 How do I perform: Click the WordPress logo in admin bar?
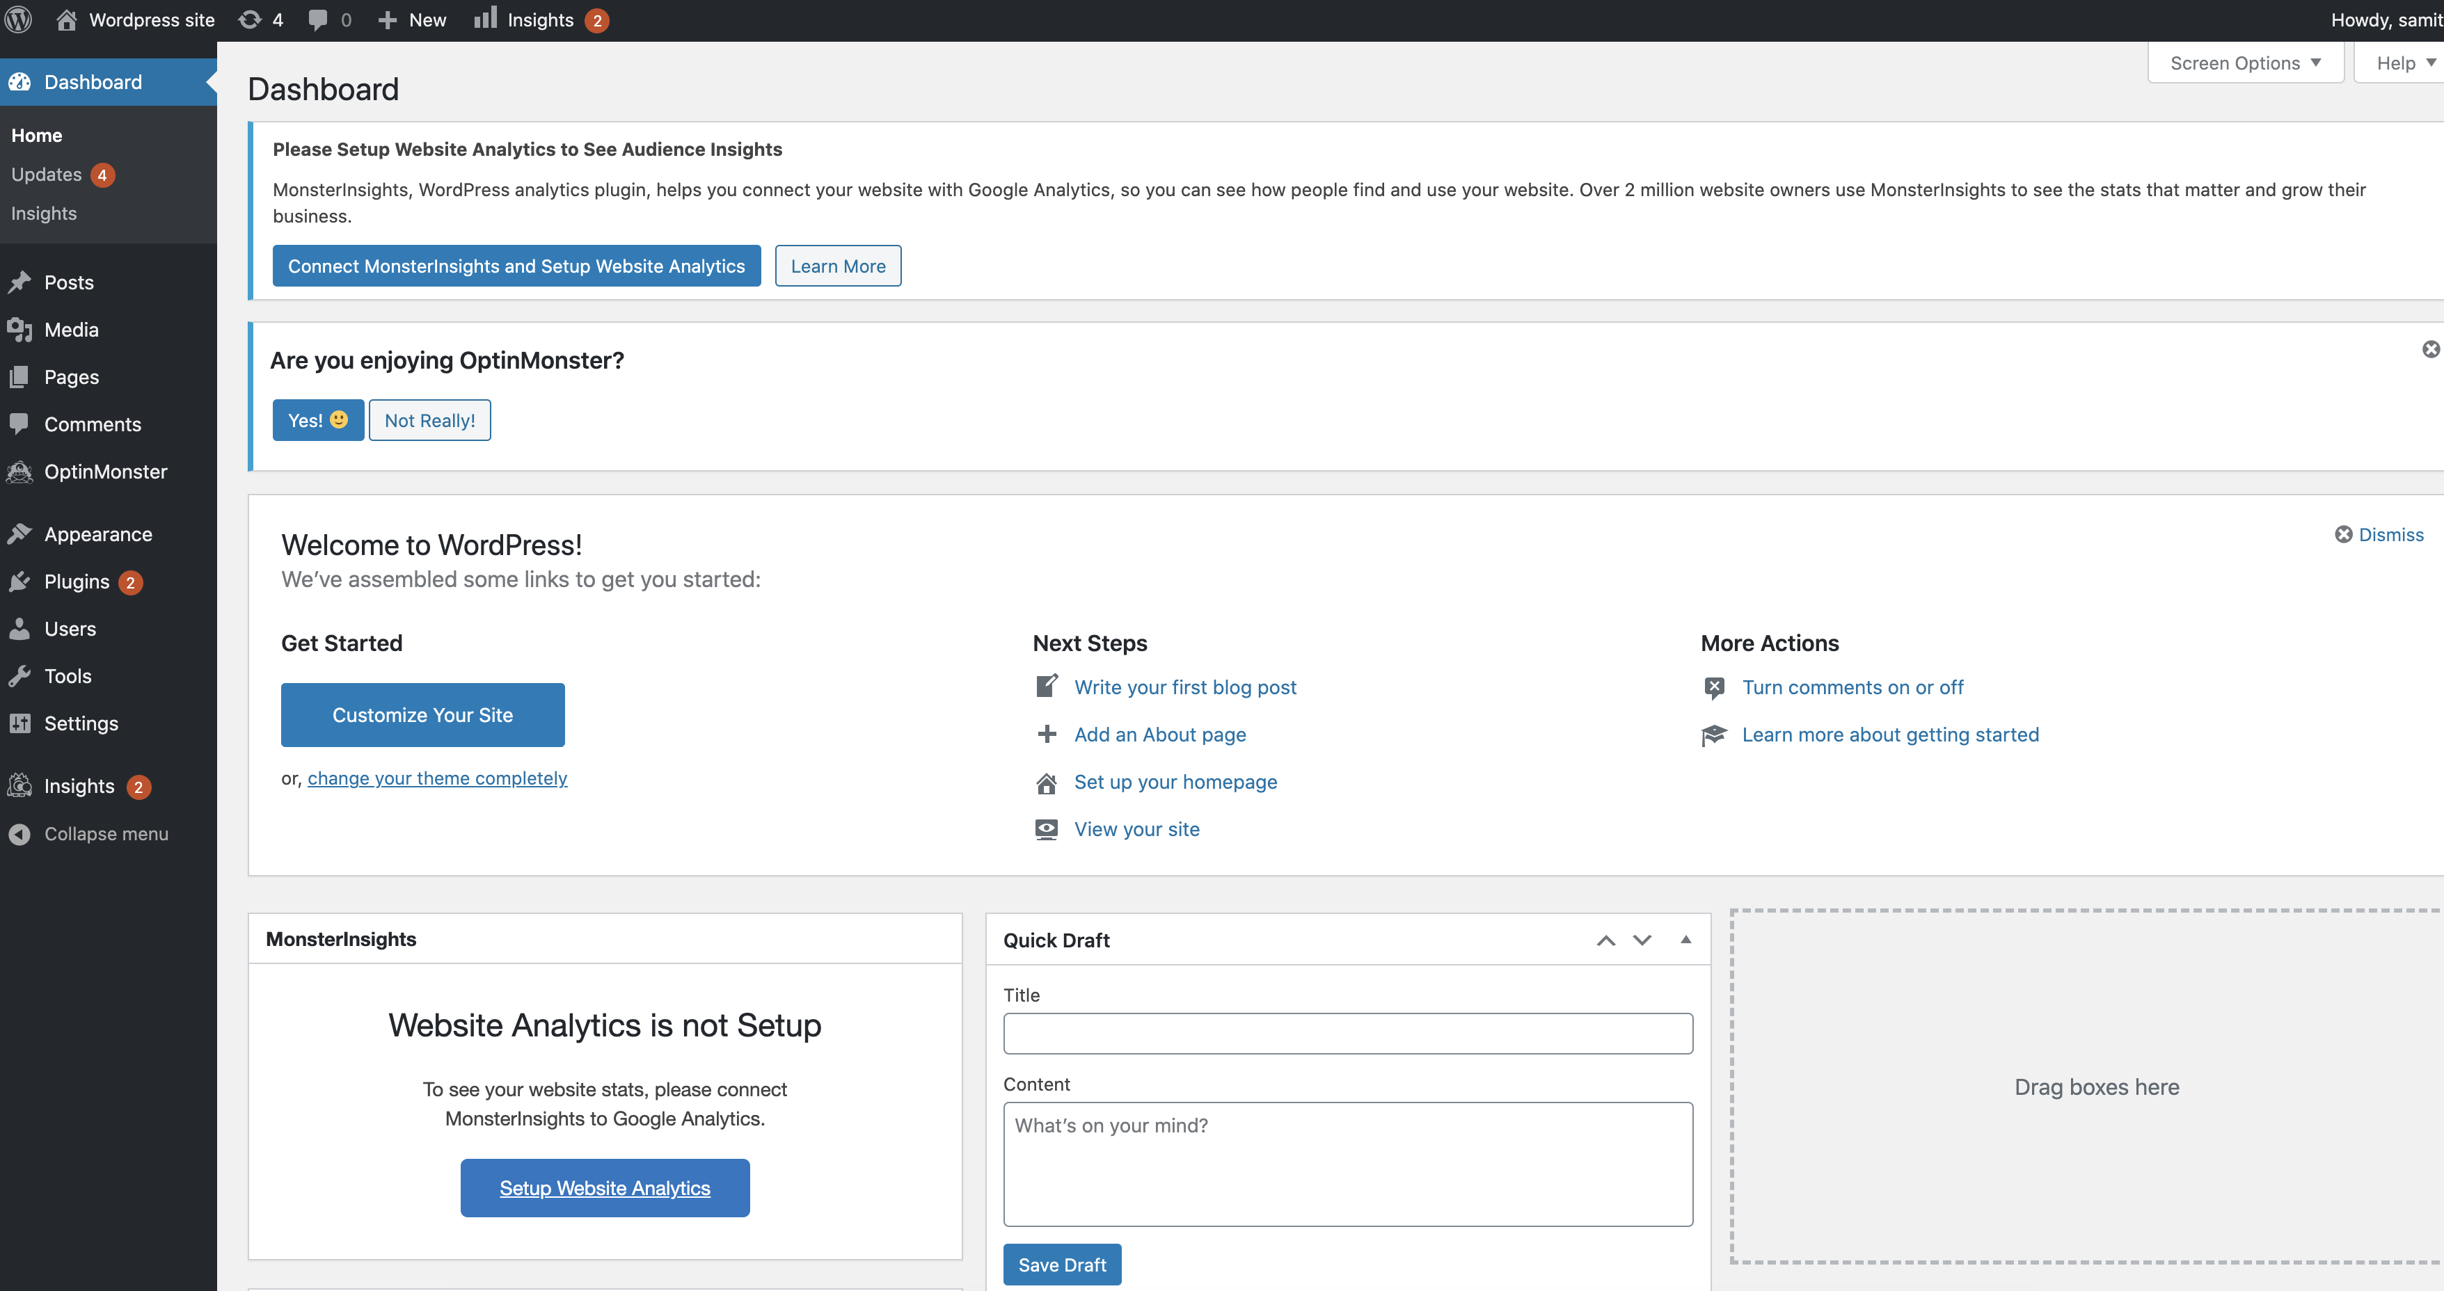point(19,20)
